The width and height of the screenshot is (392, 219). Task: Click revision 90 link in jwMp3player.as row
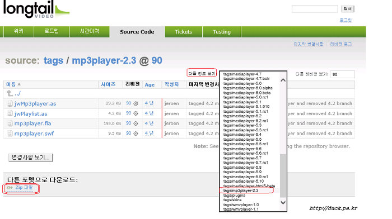[128, 103]
